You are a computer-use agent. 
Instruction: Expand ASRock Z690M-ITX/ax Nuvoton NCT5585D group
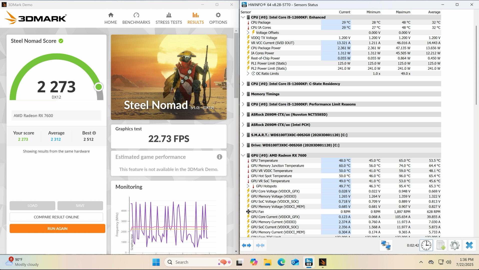click(x=243, y=115)
